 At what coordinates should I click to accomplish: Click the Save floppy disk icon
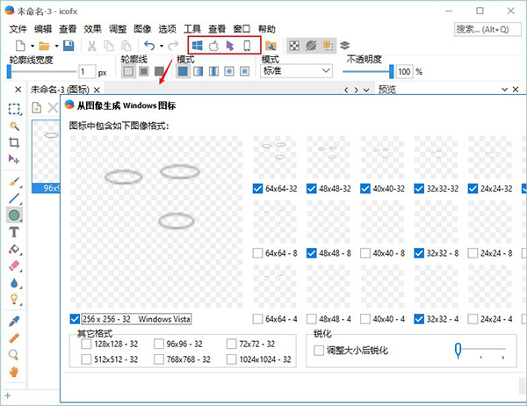tap(68, 45)
